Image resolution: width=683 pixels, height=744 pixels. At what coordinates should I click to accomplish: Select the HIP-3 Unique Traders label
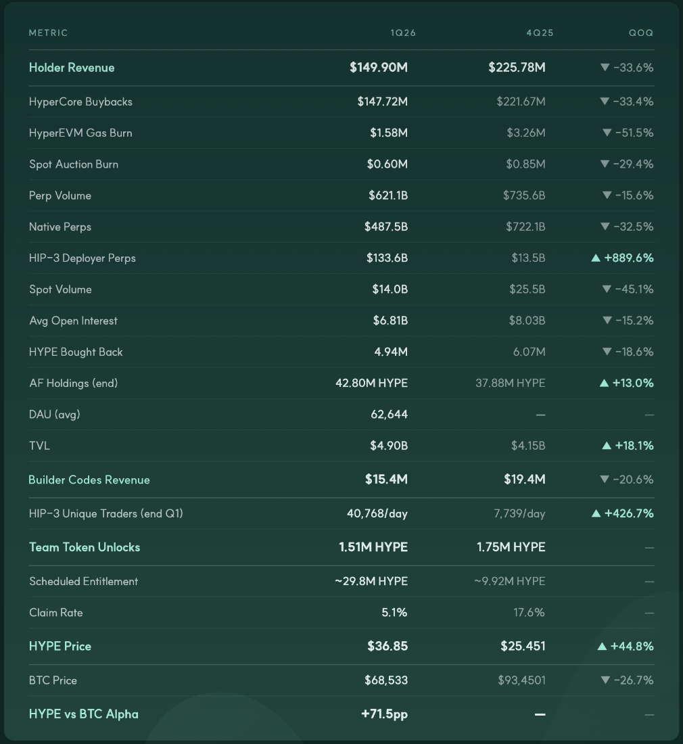tap(105, 514)
